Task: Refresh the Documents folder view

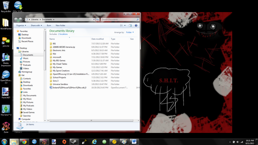Action: (98, 20)
